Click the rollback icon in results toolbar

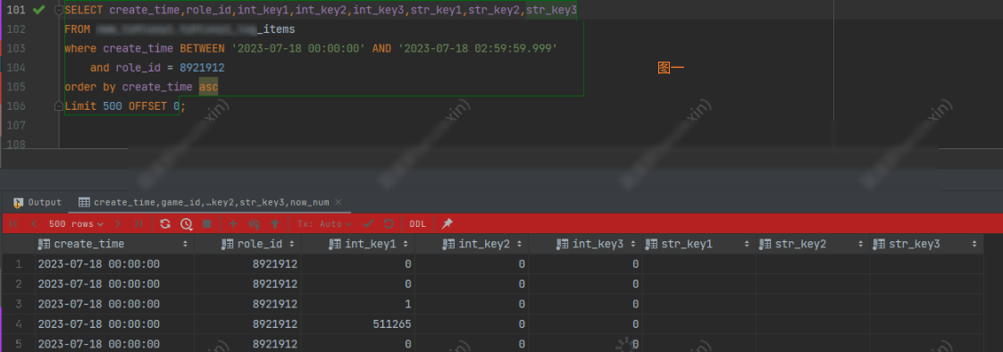(389, 224)
